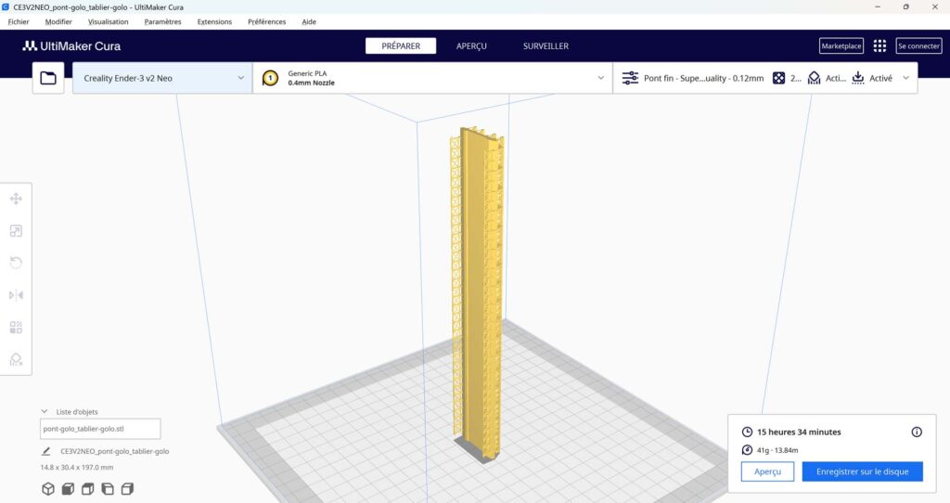The height and width of the screenshot is (503, 950).
Task: Select the Rotate tool in left toolbar
Action: point(16,263)
